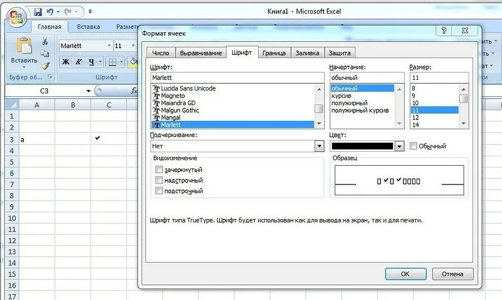This screenshot has width=502, height=300.
Task: Click the Начертание style input field
Action: [367, 78]
